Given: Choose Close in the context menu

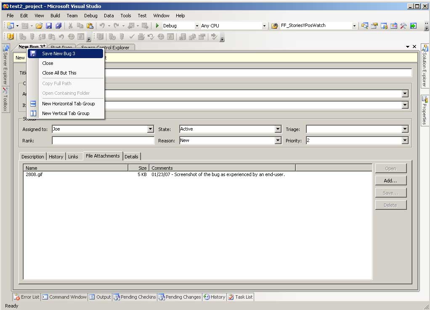Looking at the screenshot, I should [66, 63].
